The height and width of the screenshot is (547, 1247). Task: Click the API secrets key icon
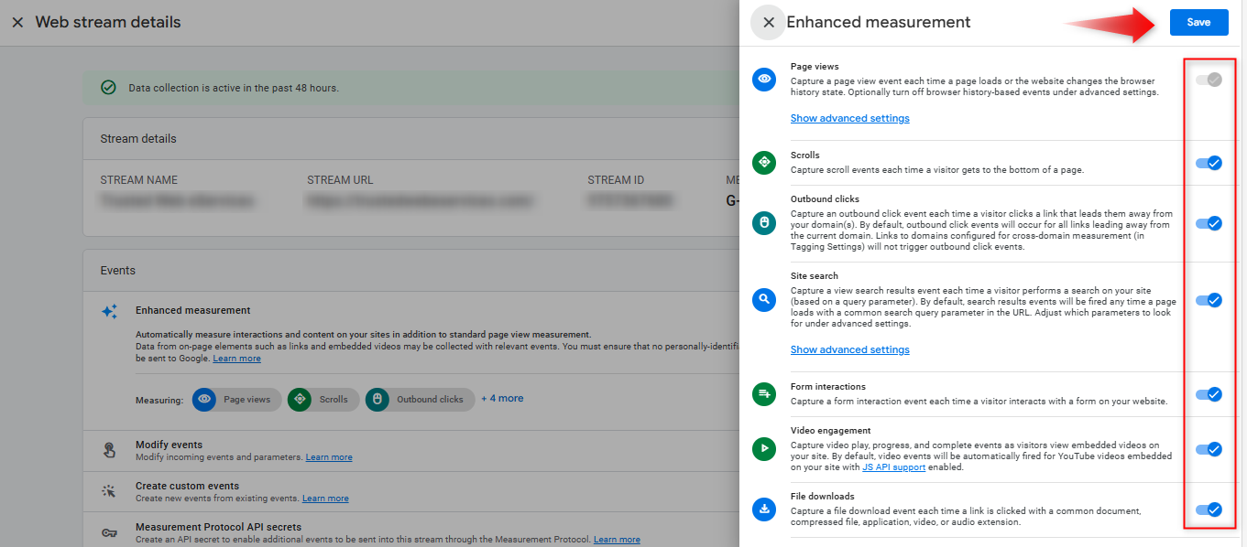pos(109,532)
